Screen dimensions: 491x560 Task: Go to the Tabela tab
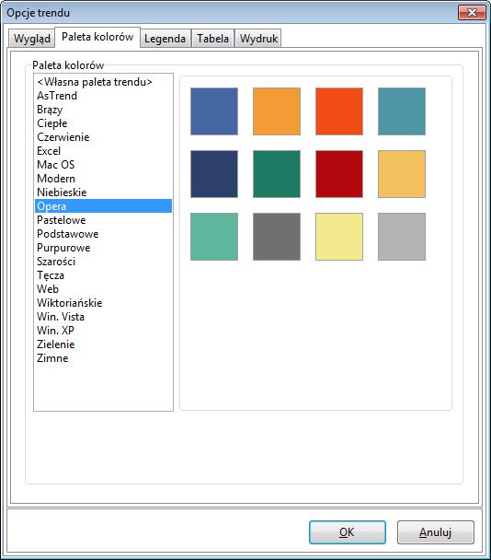click(x=213, y=38)
